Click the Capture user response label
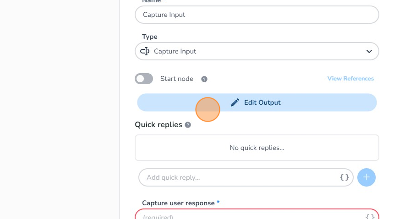The image size is (394, 219). [x=178, y=203]
